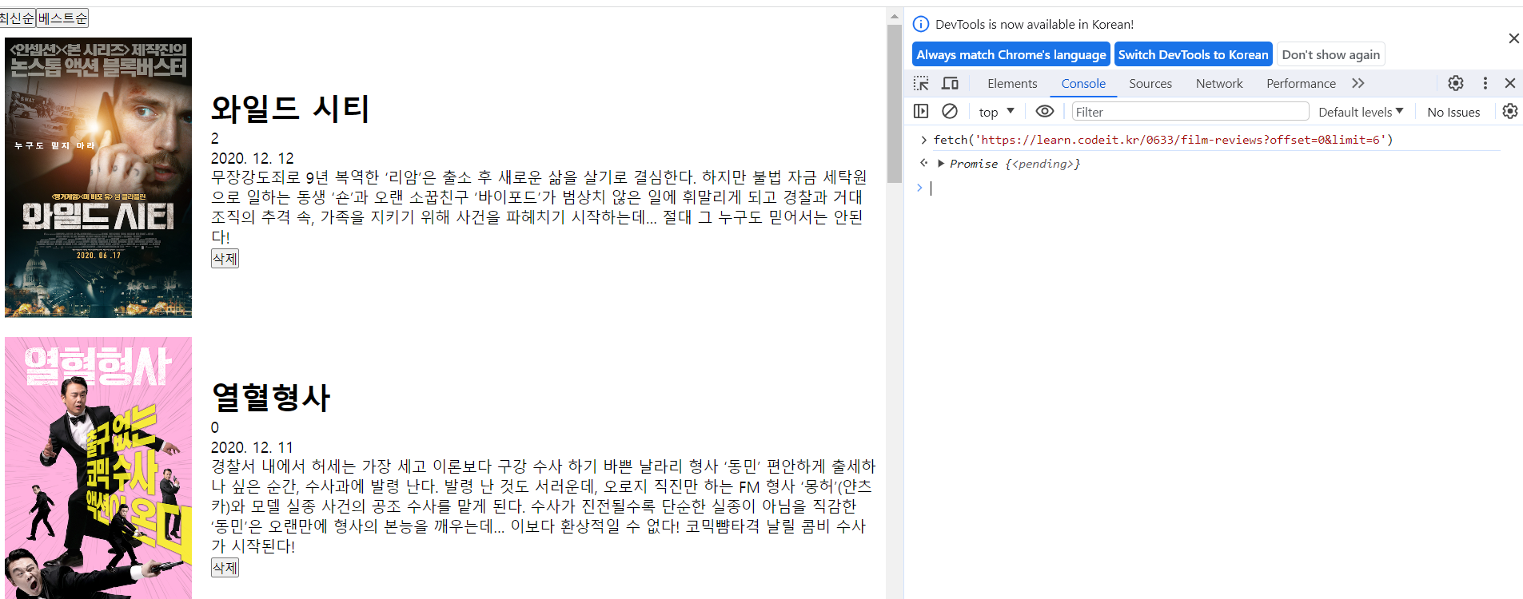Toggle the device toolbar icon
The width and height of the screenshot is (1523, 599).
coord(950,83)
